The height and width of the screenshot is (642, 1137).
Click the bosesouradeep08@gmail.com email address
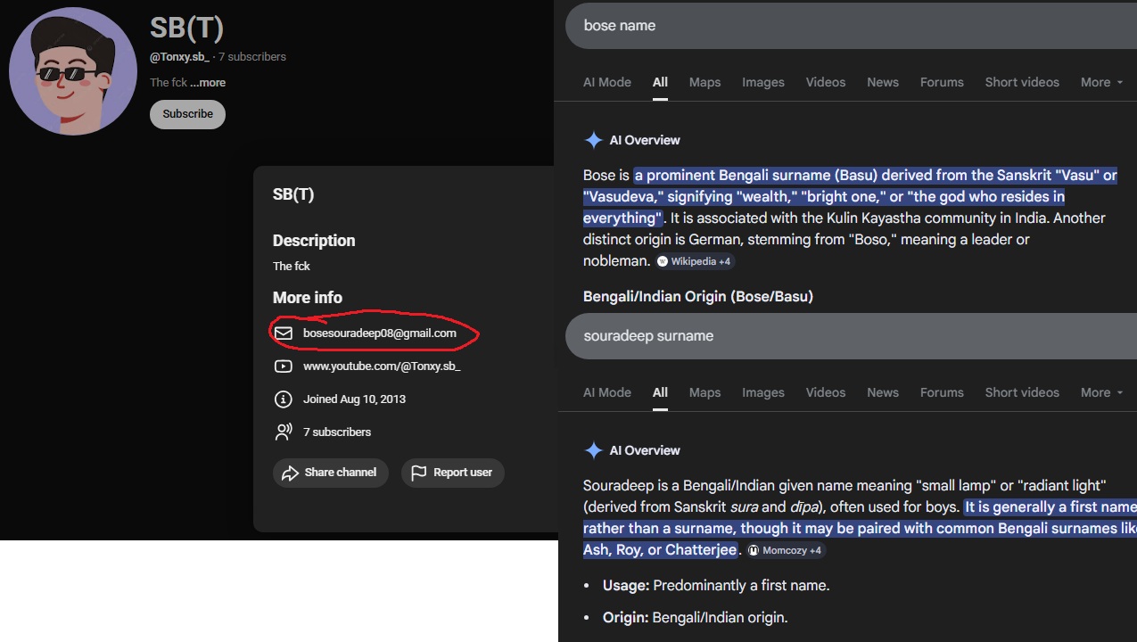380,333
